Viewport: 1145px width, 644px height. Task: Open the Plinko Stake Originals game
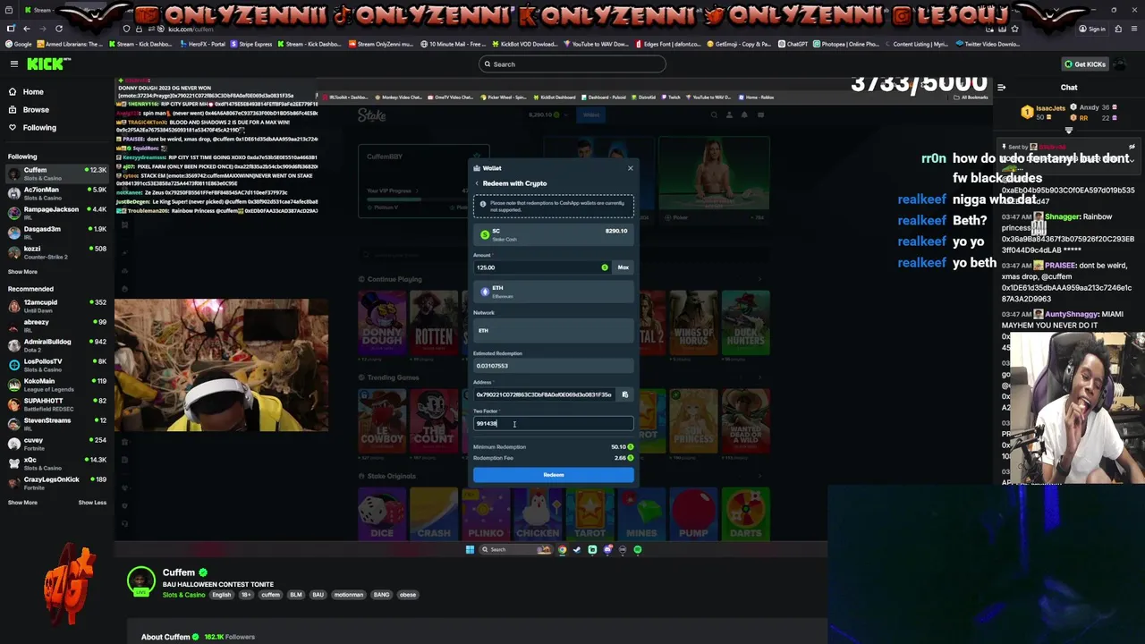pos(486,514)
